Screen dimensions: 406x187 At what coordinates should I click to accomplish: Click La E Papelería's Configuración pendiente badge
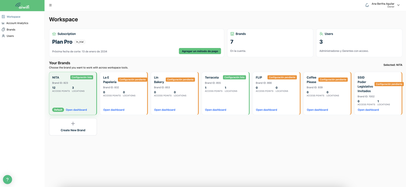[133, 80]
